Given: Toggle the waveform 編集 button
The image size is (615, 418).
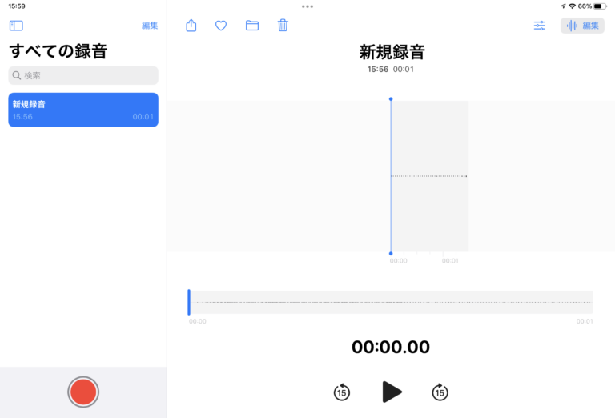Looking at the screenshot, I should pos(582,26).
